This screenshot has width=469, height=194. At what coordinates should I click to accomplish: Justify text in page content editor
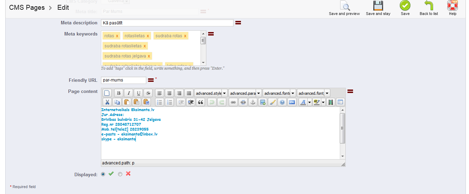pyautogui.click(x=189, y=93)
